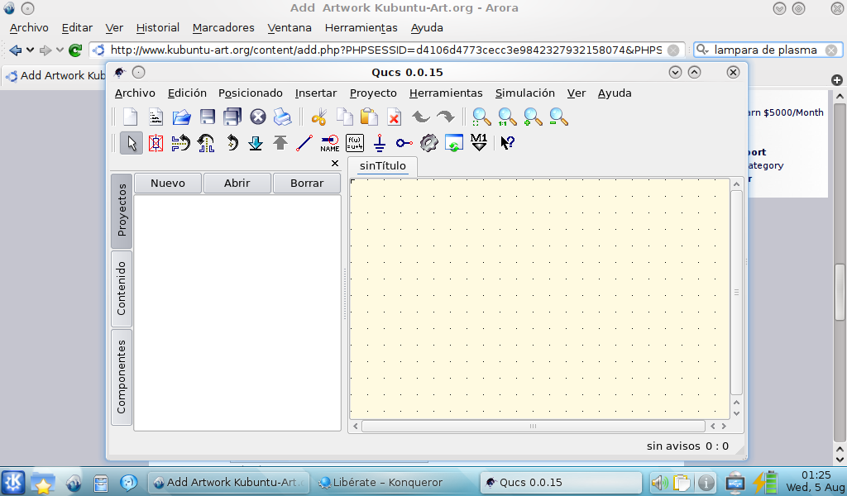Set zoom to 1:1 scale
The image size is (847, 496).
pyautogui.click(x=507, y=117)
